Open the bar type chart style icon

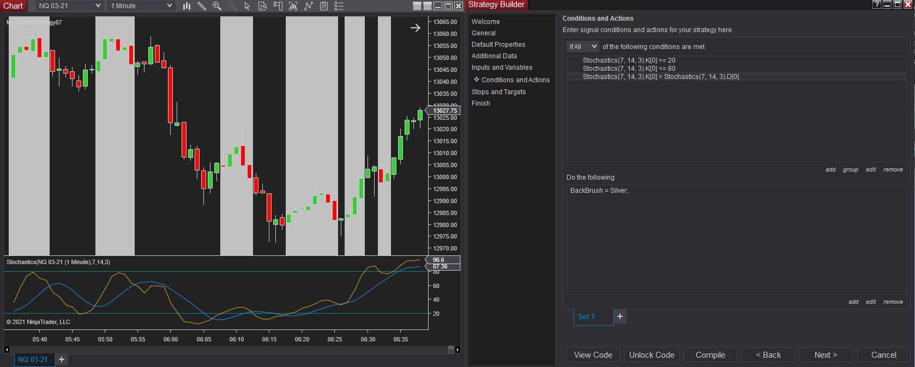click(186, 6)
